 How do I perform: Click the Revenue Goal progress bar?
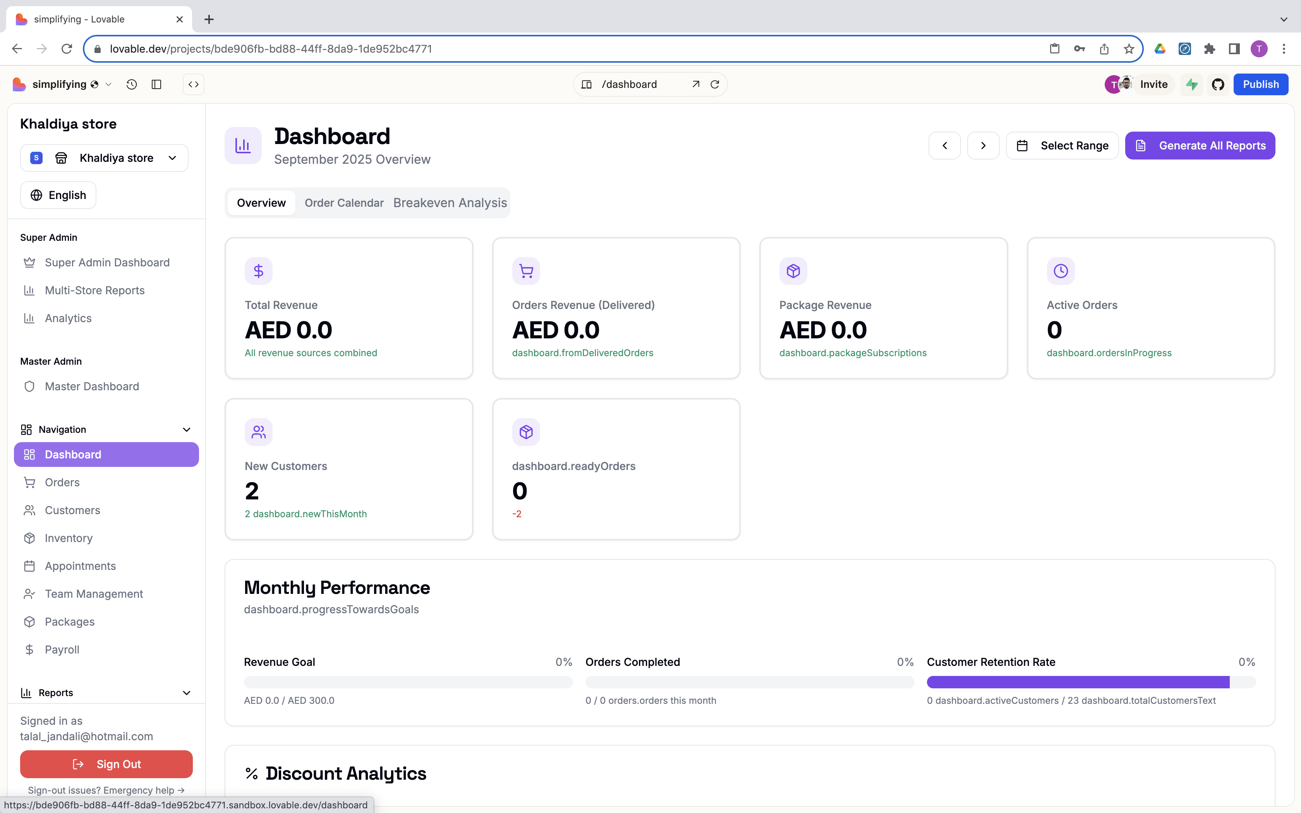pyautogui.click(x=408, y=682)
